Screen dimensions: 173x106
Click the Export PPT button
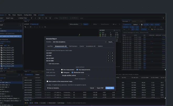tap(110, 88)
